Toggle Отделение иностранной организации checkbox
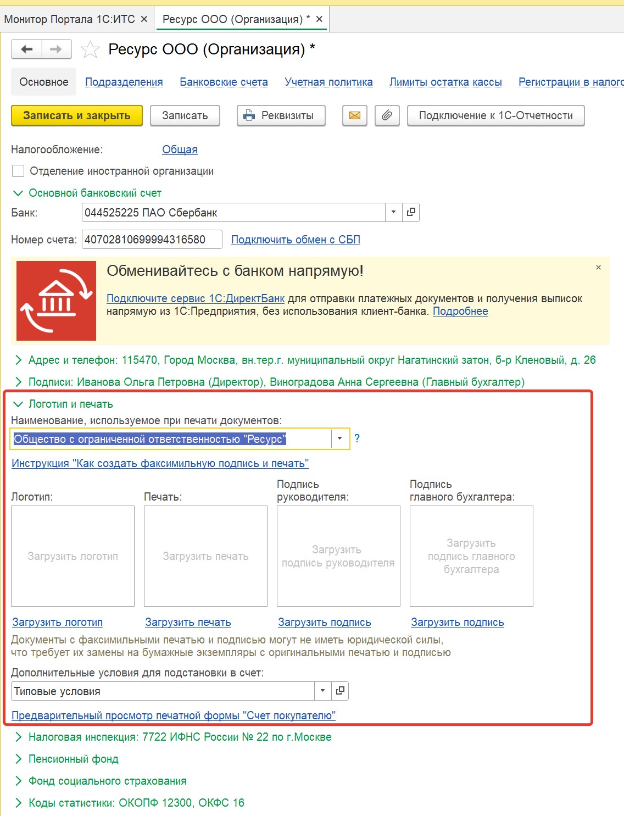 pyautogui.click(x=18, y=171)
